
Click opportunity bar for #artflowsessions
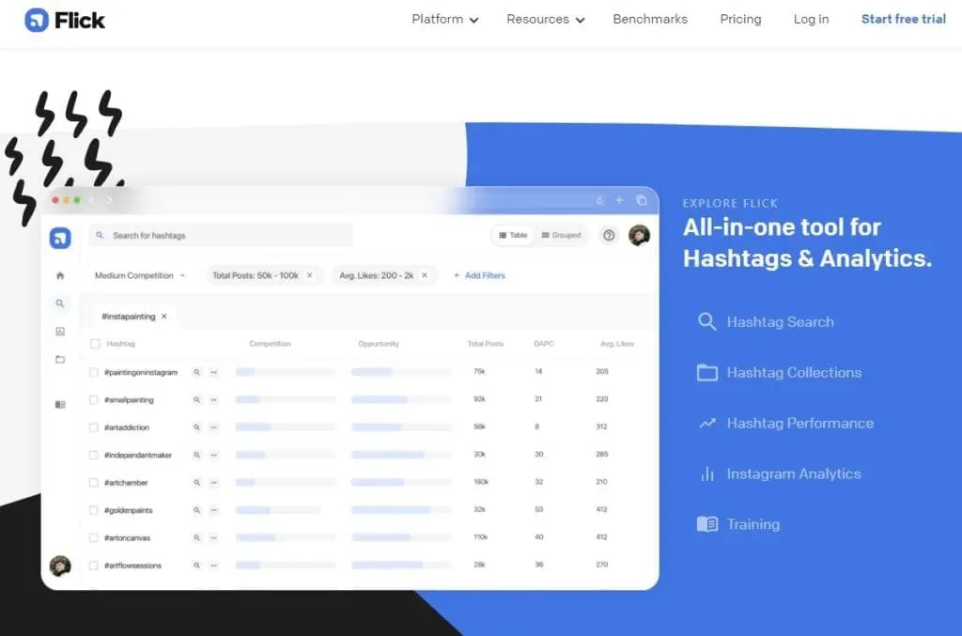point(401,565)
